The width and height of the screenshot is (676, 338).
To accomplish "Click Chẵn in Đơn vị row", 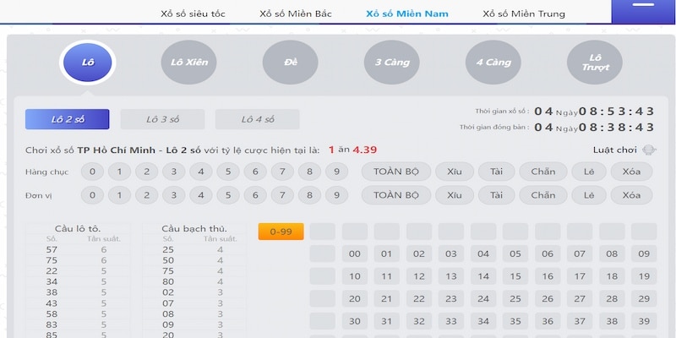I will click(543, 195).
